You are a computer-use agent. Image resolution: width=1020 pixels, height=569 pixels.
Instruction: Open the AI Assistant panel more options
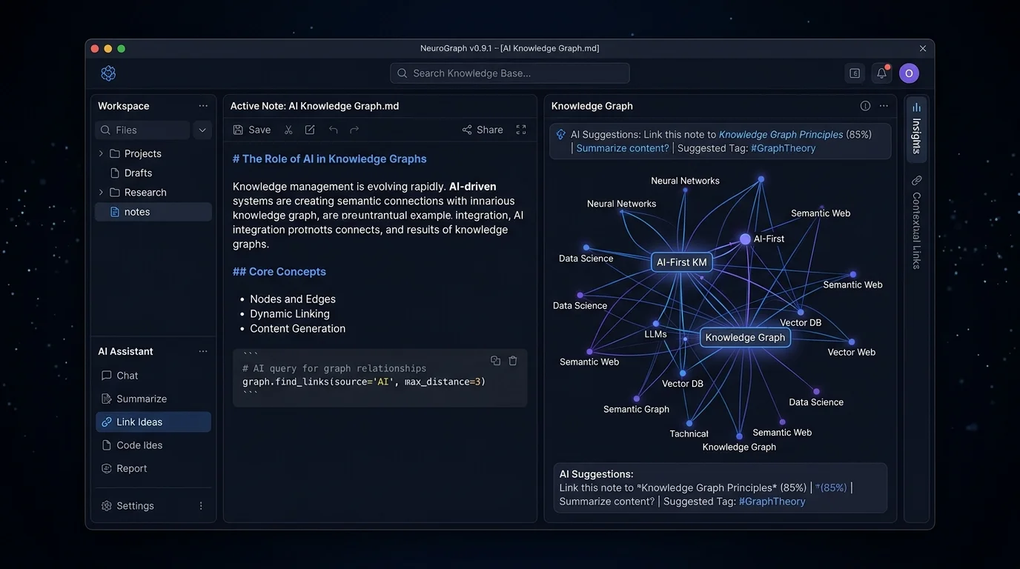click(203, 351)
